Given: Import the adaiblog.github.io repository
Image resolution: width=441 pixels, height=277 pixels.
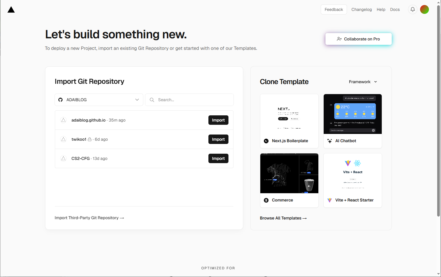Looking at the screenshot, I should click(218, 120).
